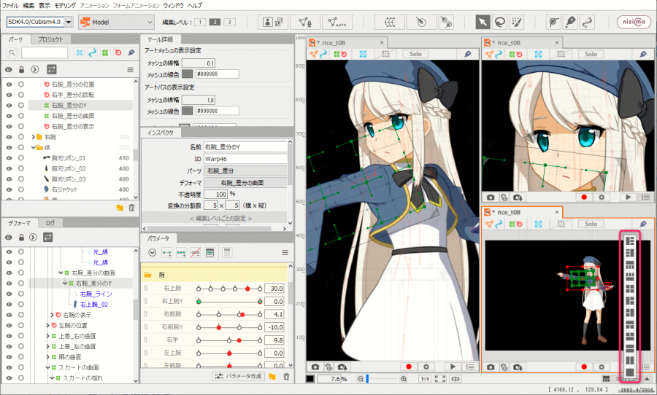
Task: Click trash icon beside パラメータ作成
Action: pos(286,377)
